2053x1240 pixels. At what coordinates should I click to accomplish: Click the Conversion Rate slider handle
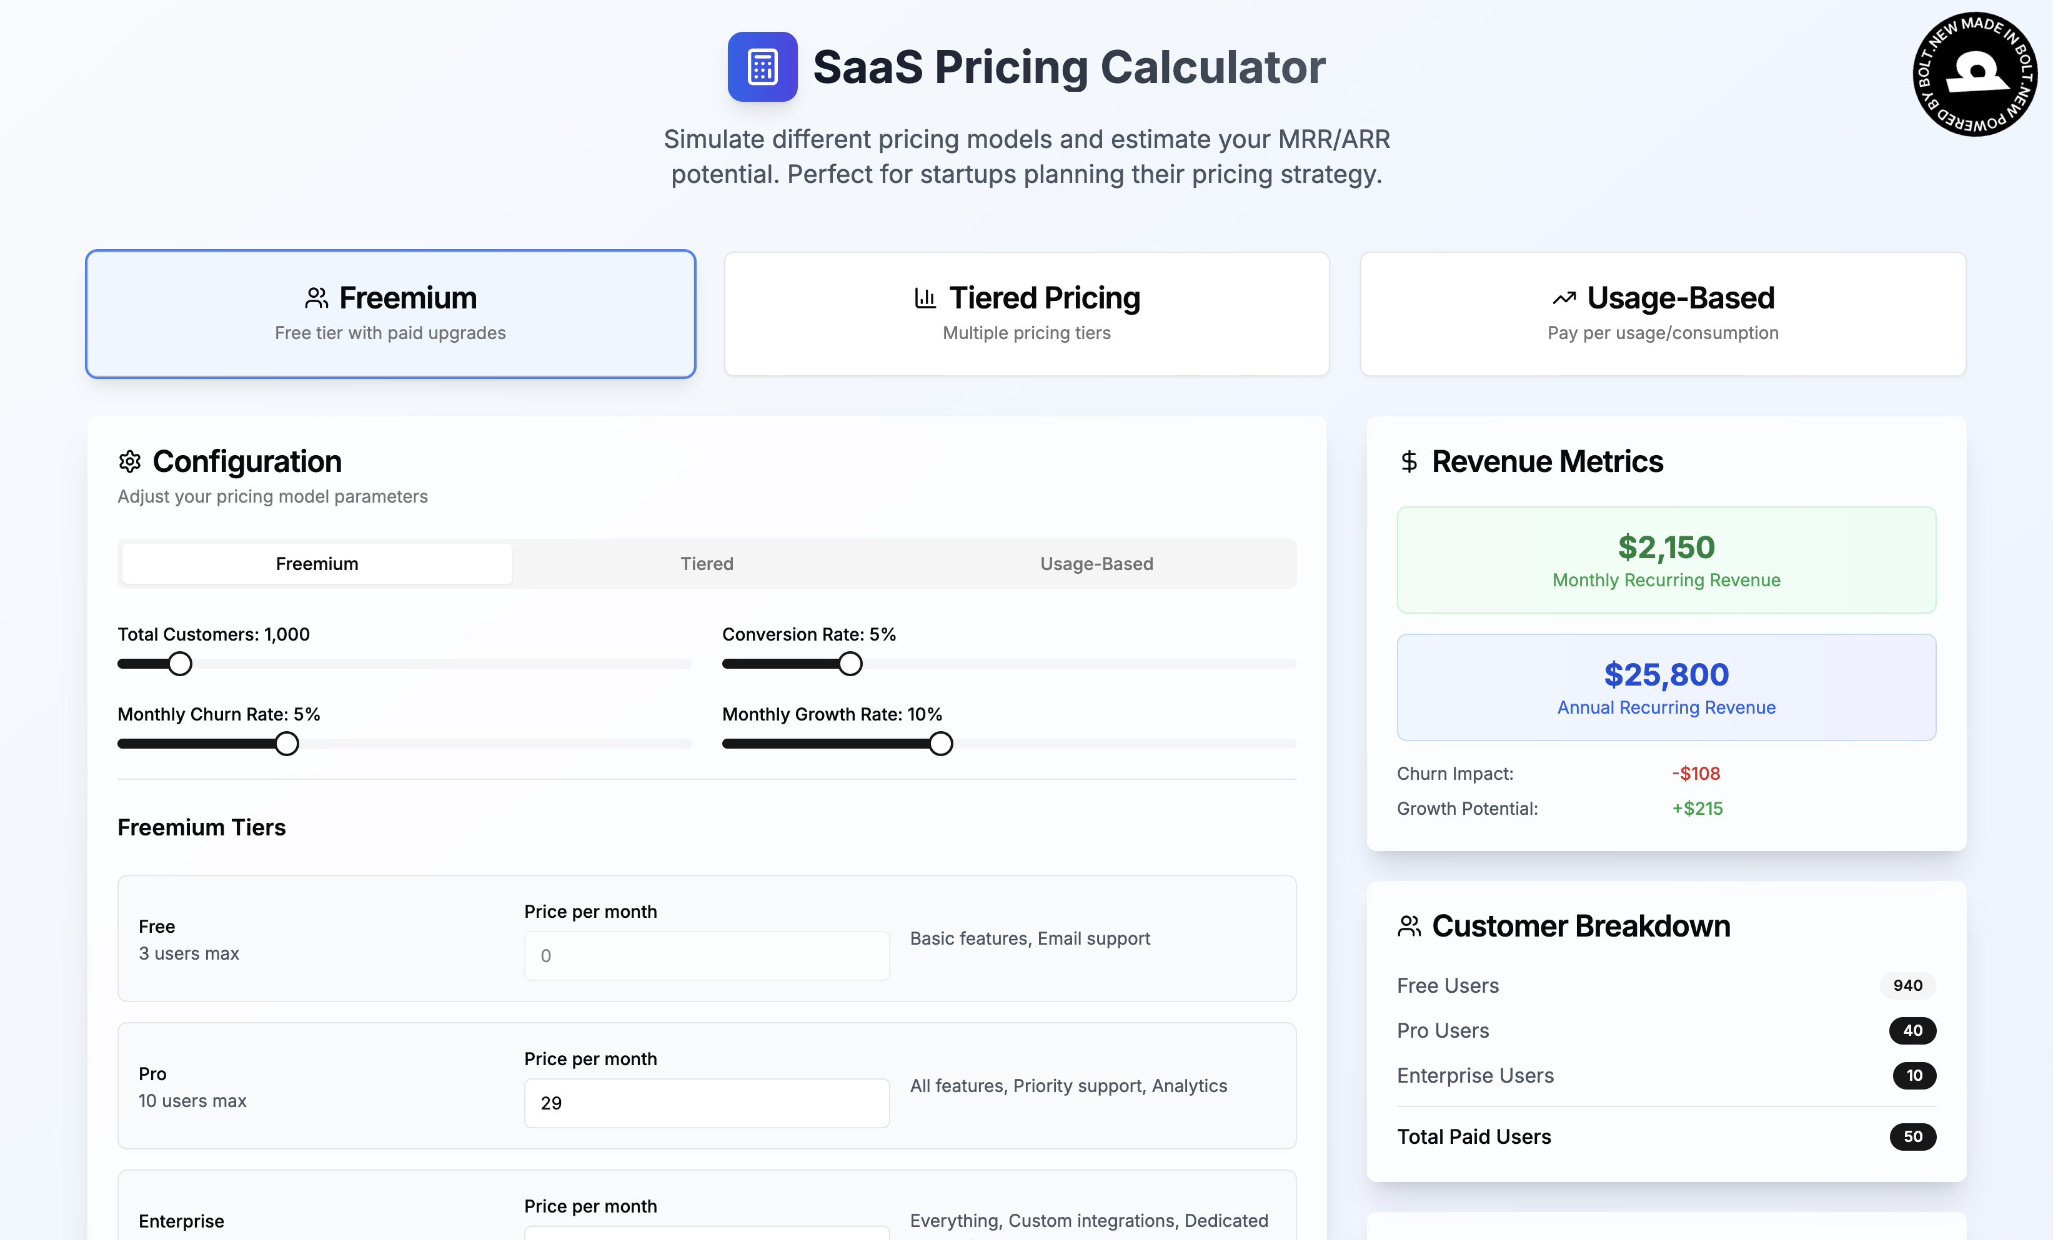pyautogui.click(x=850, y=663)
